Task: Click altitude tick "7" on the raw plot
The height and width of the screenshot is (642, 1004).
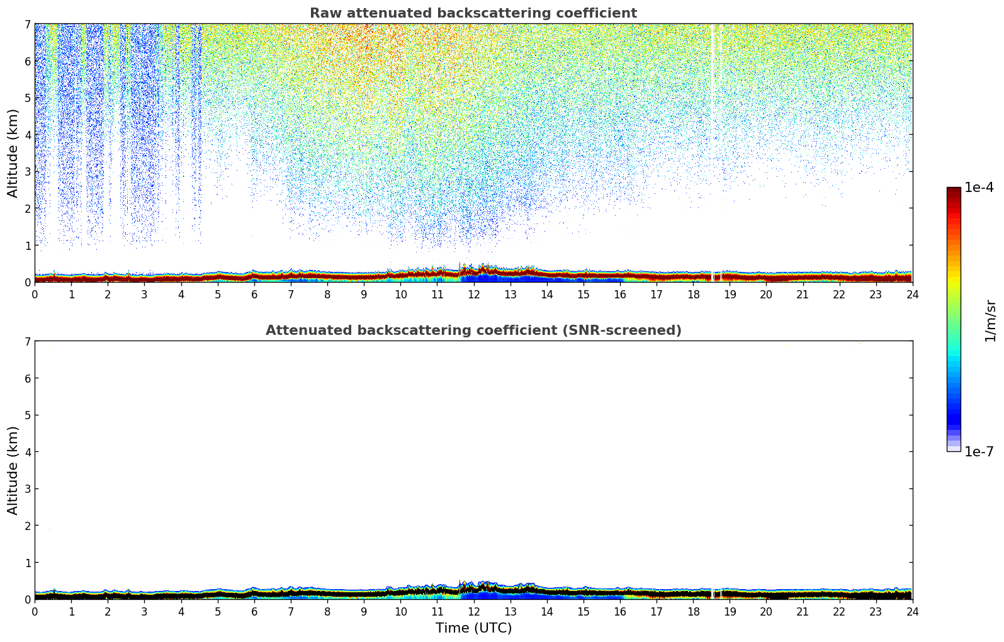Action: click(x=27, y=25)
